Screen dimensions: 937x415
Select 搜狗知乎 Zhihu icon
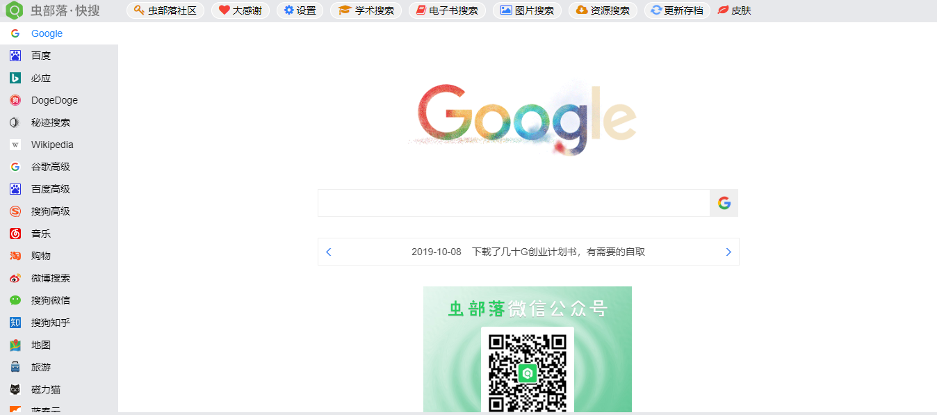(15, 323)
